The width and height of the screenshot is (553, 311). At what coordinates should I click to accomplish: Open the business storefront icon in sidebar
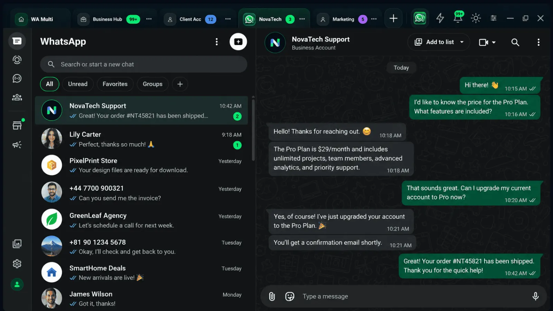17,125
